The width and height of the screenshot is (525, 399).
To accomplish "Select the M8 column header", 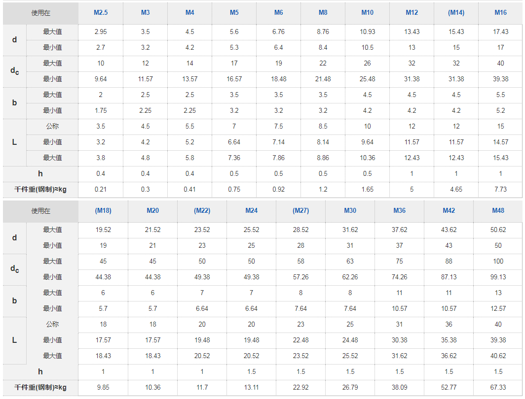I will point(323,13).
